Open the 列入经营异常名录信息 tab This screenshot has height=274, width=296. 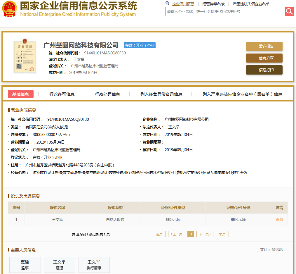(x=161, y=94)
